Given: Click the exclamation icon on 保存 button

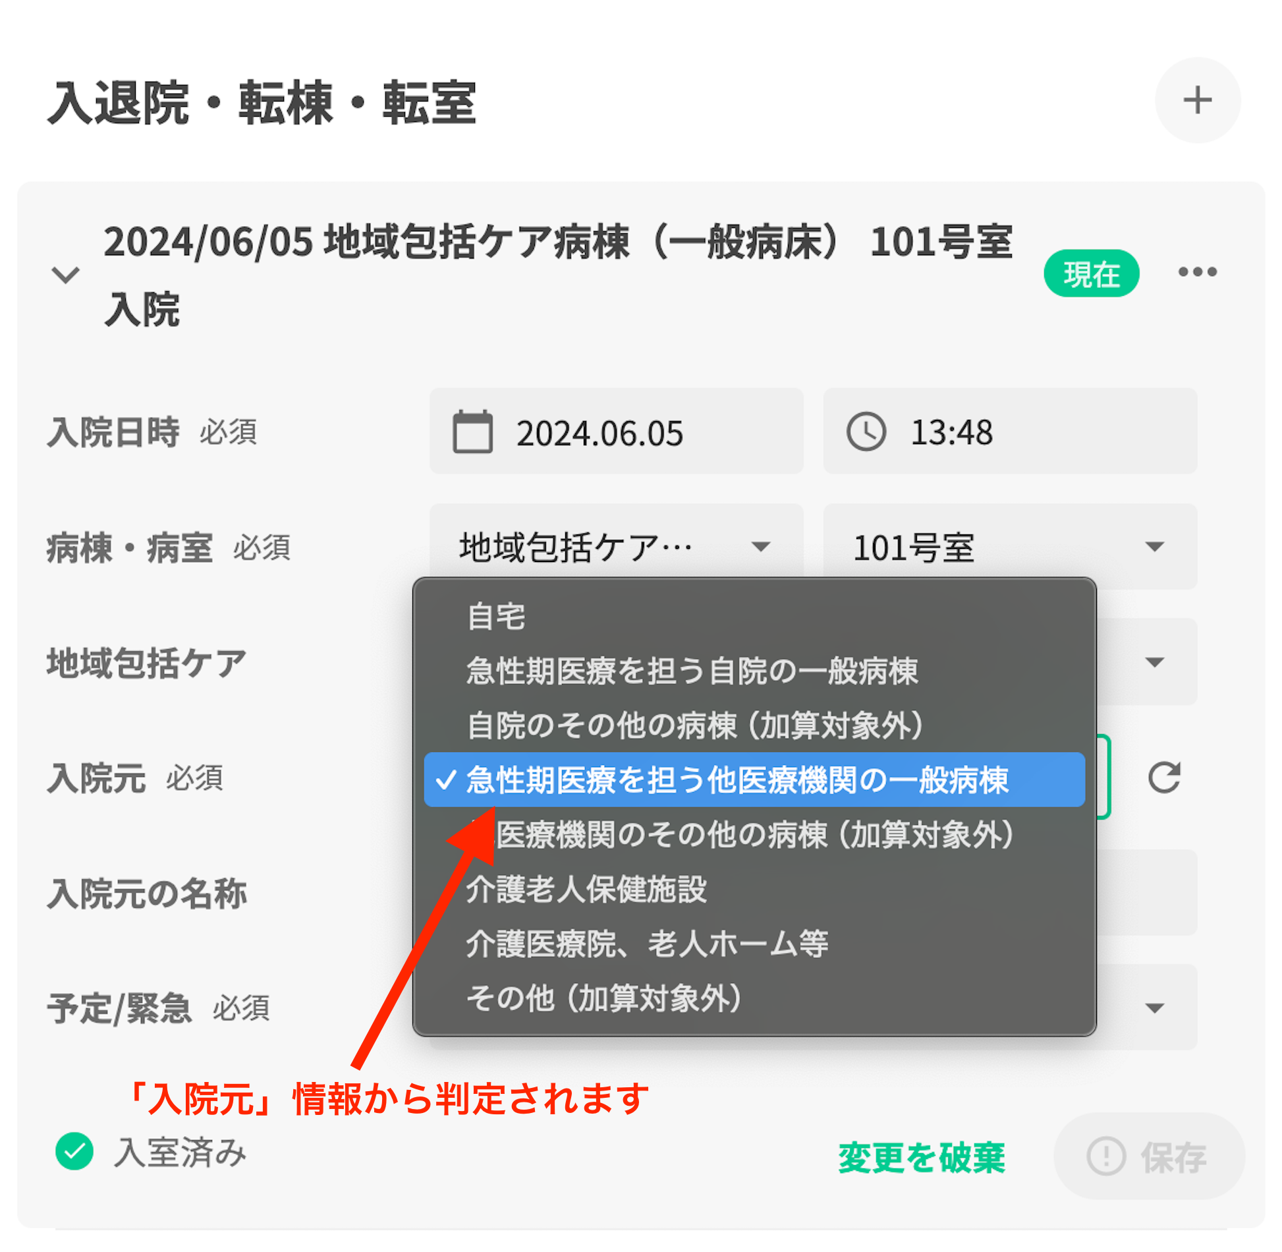Looking at the screenshot, I should [1105, 1156].
